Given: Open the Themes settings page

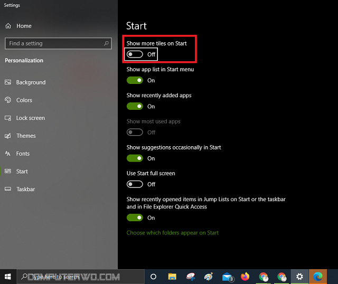Looking at the screenshot, I should [x=26, y=136].
